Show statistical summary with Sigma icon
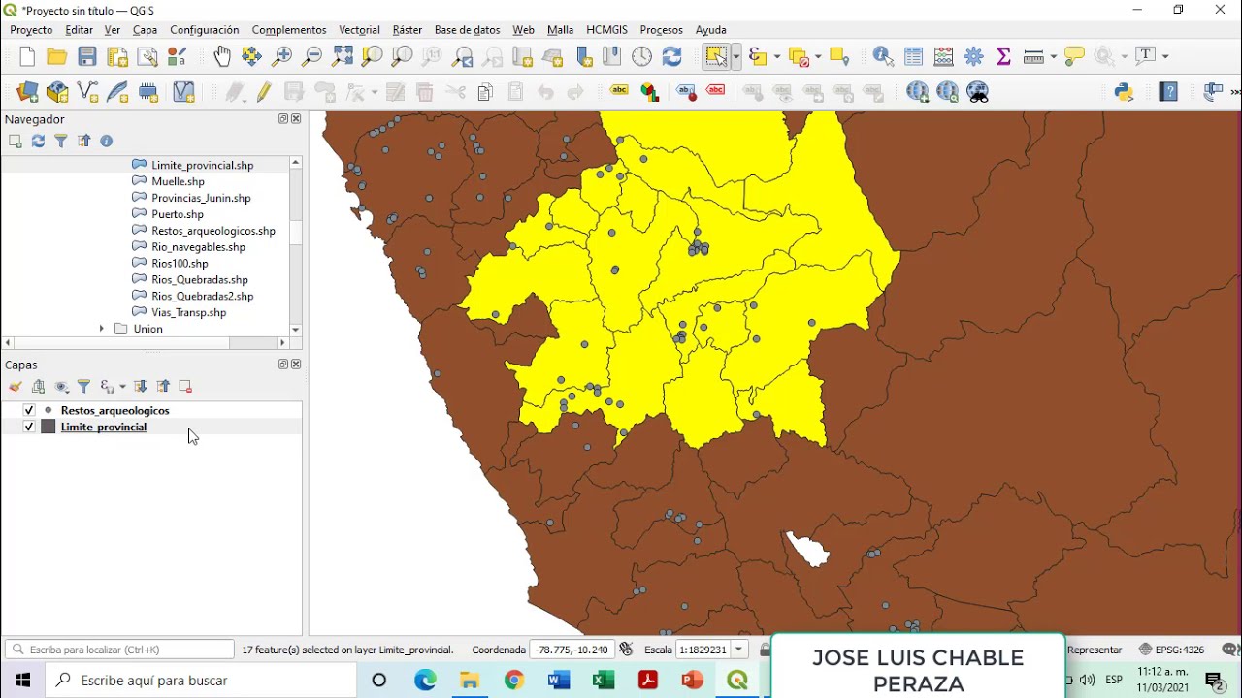1242x698 pixels. tap(1003, 57)
